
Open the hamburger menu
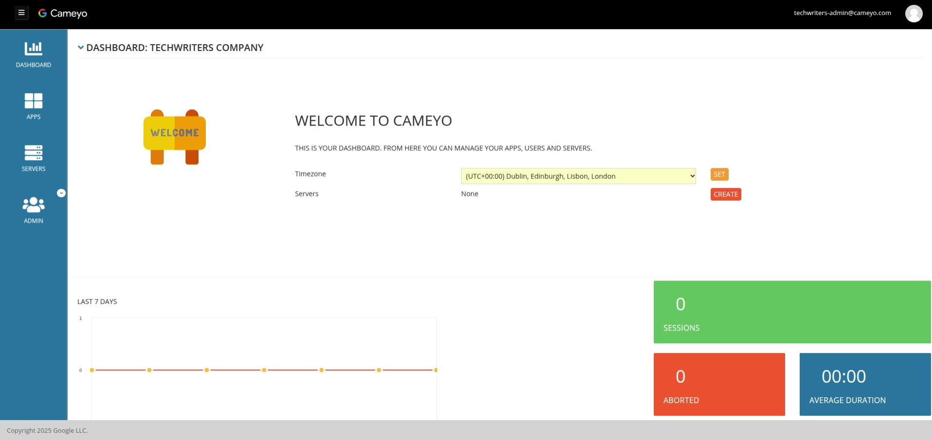pyautogui.click(x=21, y=13)
